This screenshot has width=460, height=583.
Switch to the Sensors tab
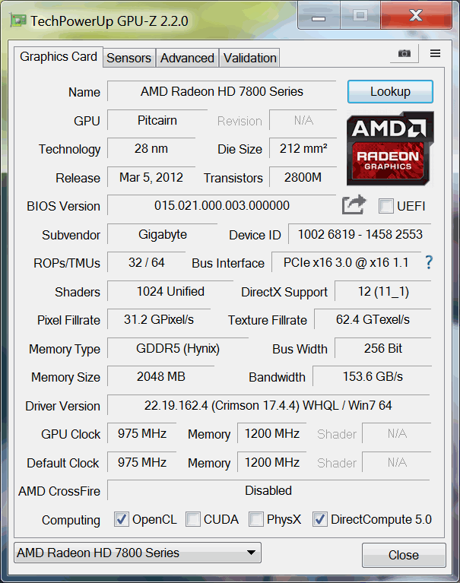129,58
